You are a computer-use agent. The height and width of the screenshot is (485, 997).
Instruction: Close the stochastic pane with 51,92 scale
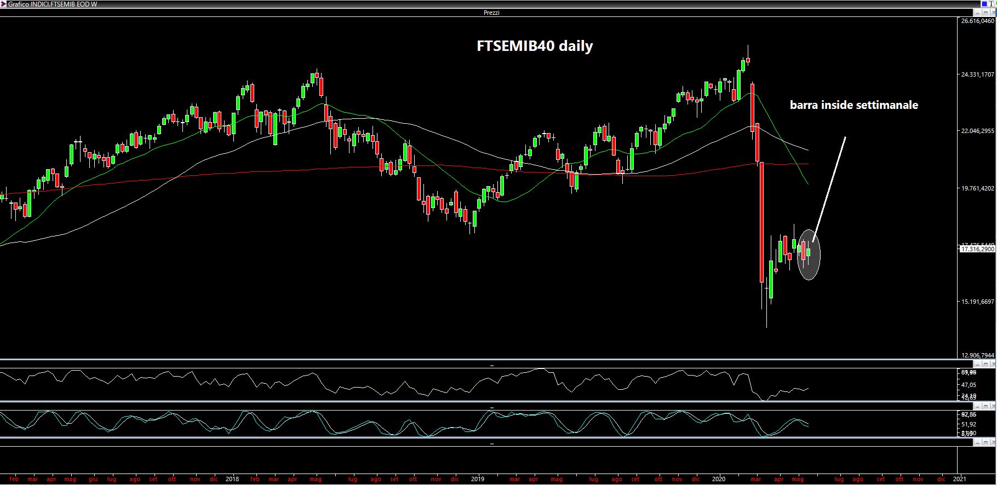993,406
